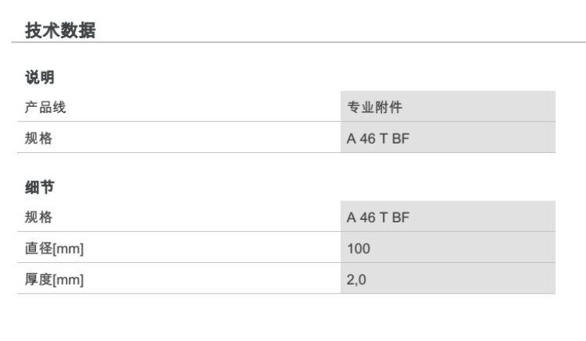Click the diameter value 100
The image size is (586, 341).
pos(359,248)
